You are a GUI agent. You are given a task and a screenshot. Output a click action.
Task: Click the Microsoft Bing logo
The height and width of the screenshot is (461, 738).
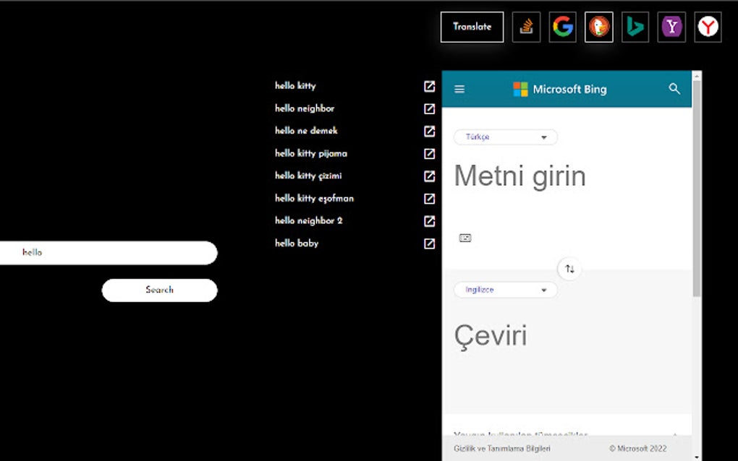560,90
